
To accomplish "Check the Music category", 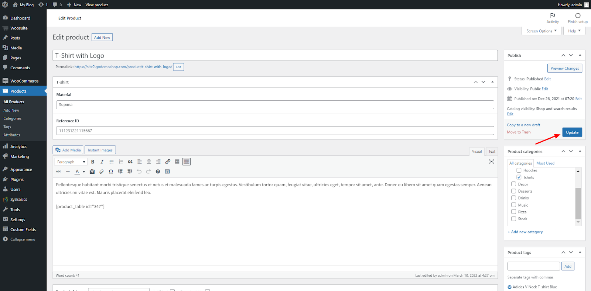I will tap(513, 205).
